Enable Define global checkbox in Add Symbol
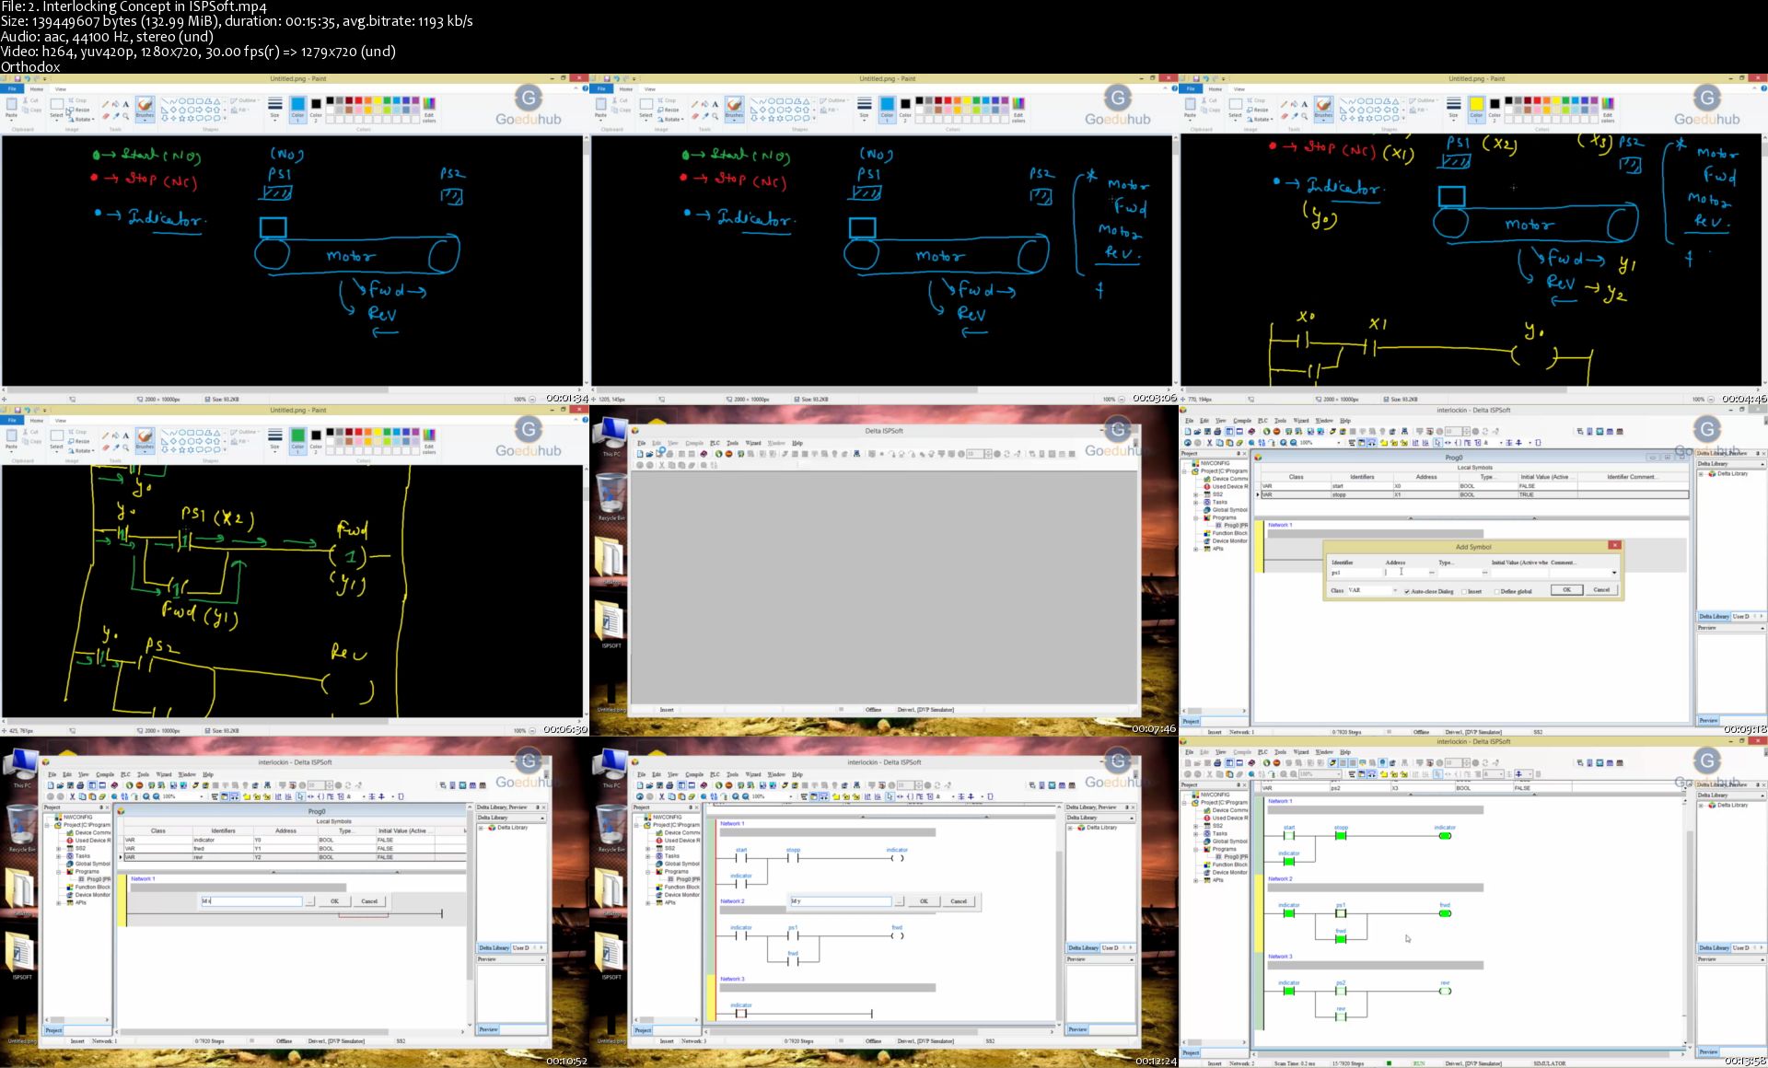This screenshot has height=1068, width=1768. coord(1496,591)
